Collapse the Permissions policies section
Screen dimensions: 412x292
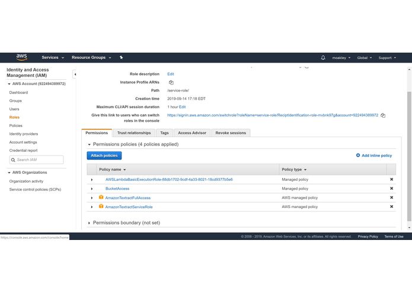pos(89,145)
